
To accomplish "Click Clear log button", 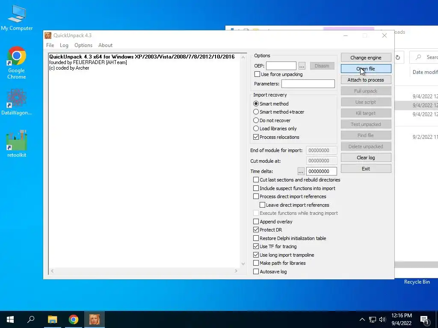I will coord(366,158).
